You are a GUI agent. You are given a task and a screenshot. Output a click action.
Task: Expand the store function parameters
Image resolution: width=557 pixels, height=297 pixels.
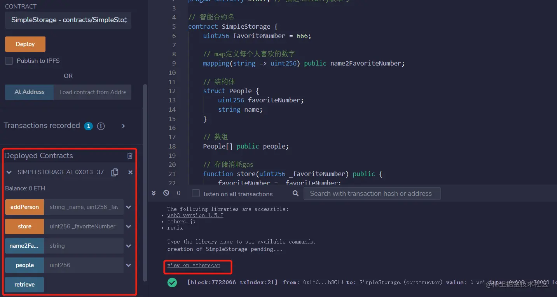129,226
